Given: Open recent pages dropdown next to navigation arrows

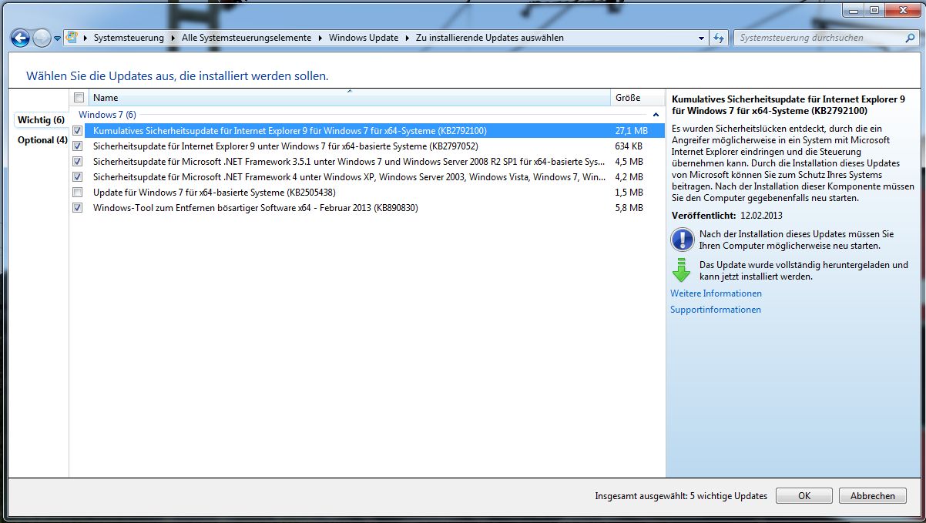Looking at the screenshot, I should pos(57,38).
